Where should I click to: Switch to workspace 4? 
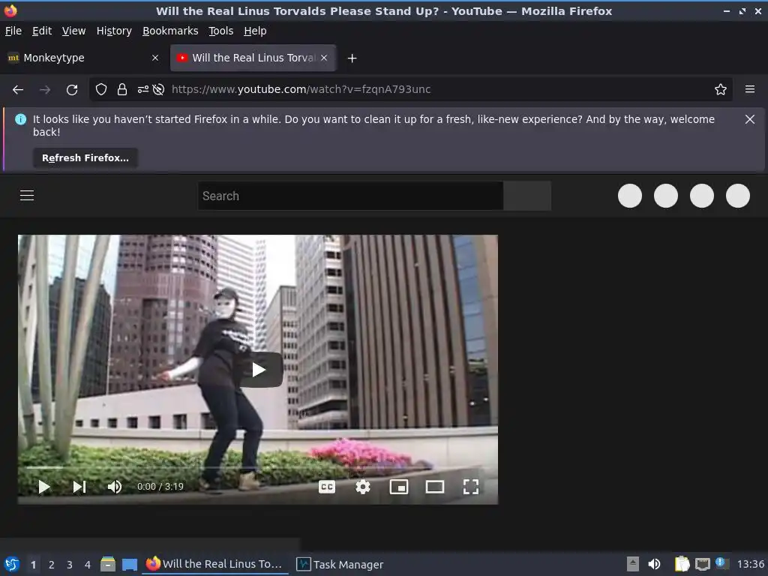(88, 565)
